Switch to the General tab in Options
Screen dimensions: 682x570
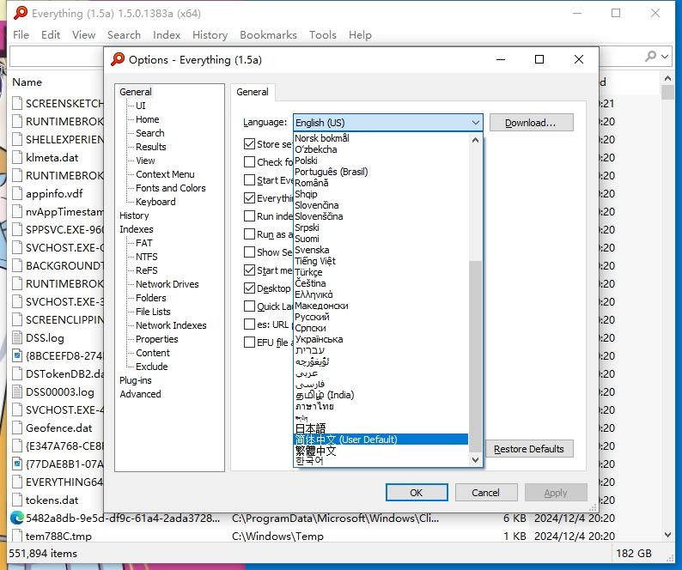tap(253, 92)
